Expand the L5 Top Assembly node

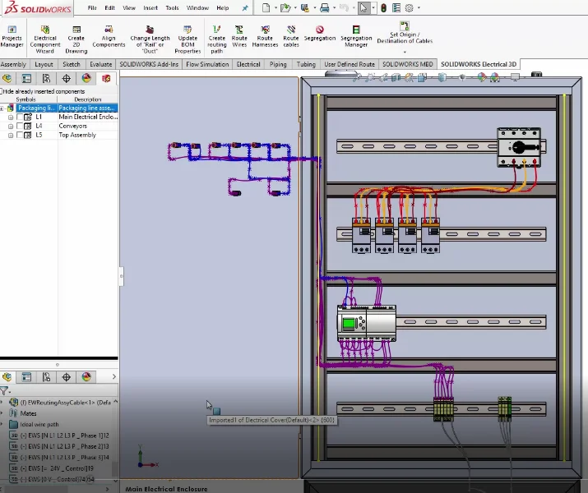11,135
